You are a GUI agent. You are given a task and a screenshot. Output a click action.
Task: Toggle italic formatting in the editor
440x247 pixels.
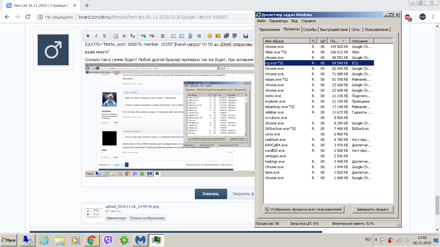point(96,36)
